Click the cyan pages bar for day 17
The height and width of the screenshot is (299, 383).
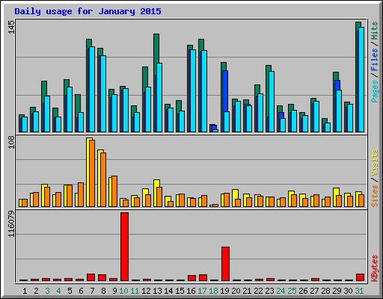[204, 91]
